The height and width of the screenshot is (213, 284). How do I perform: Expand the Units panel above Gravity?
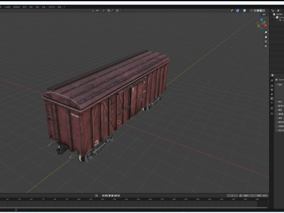[x=277, y=102]
